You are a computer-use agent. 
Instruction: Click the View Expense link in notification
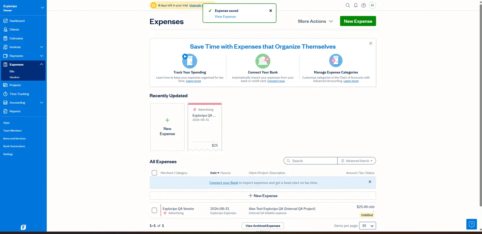(225, 17)
